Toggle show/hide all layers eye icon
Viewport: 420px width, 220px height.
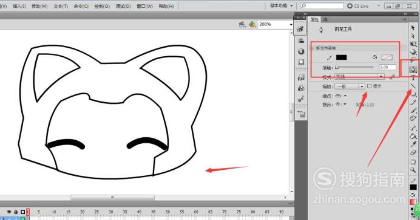click(9, 212)
